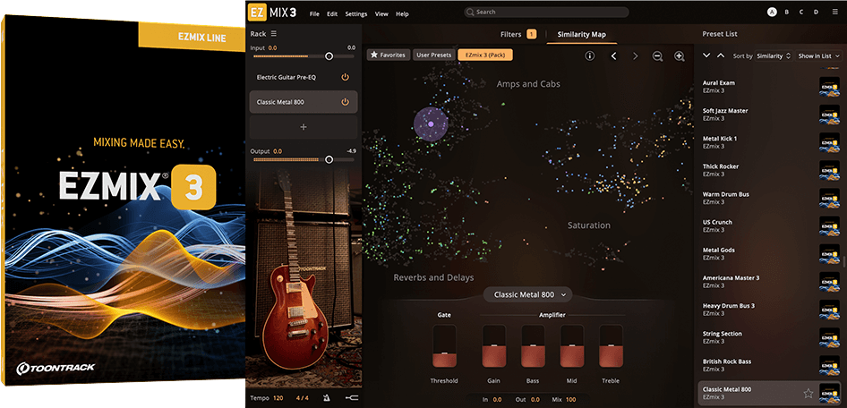Image resolution: width=847 pixels, height=408 pixels.
Task: Click the User Presets button
Action: [x=432, y=55]
